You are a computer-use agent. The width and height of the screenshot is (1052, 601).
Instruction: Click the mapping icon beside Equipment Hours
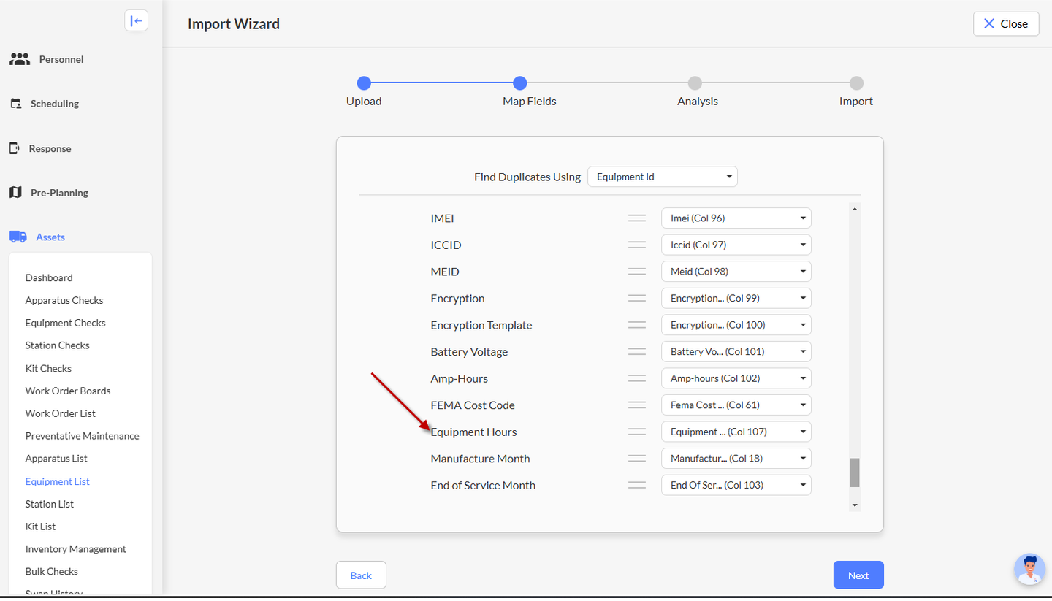pos(637,432)
